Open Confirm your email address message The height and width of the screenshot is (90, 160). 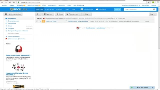click(x=78, y=21)
